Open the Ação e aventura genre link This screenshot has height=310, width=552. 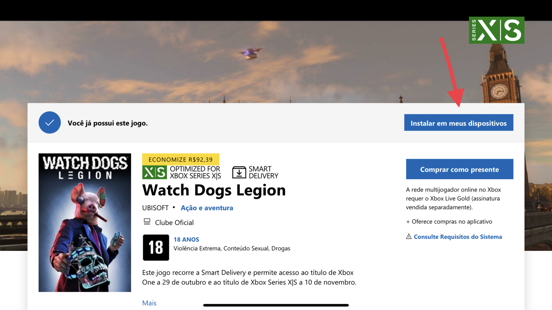coord(207,208)
